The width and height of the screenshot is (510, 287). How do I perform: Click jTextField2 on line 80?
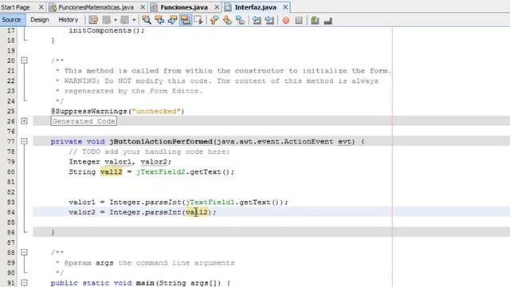point(160,172)
